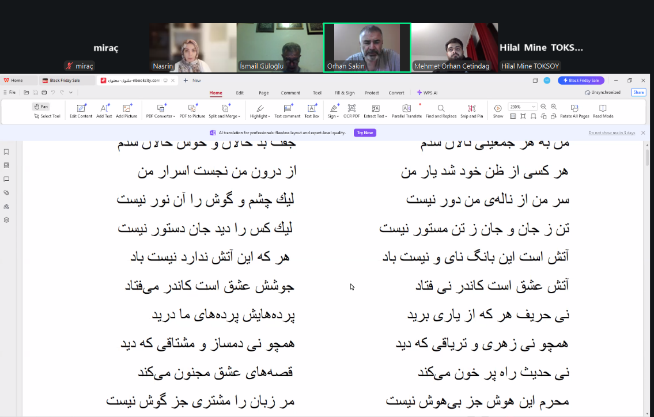Click the Rotate All Pages icon
This screenshot has height=417, width=654.
(x=574, y=108)
